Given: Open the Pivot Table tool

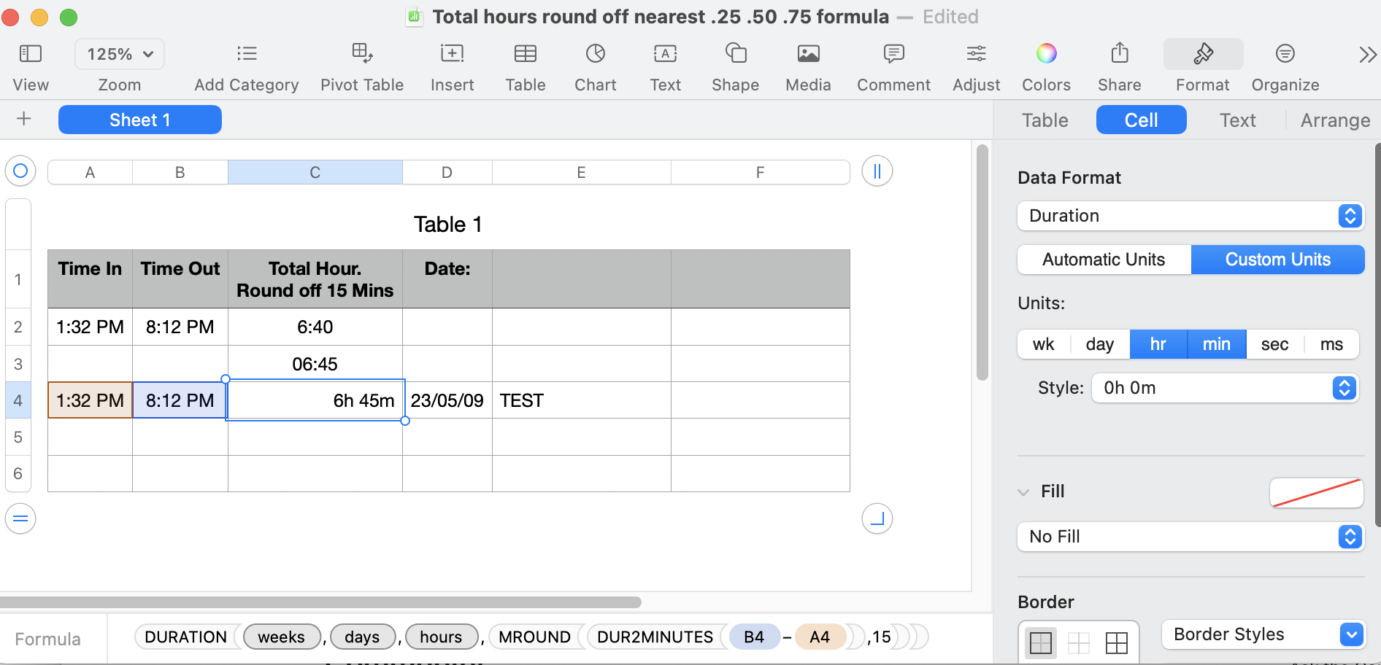Looking at the screenshot, I should (x=362, y=66).
